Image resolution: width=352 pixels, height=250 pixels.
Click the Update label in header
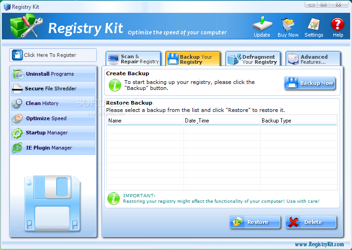pyautogui.click(x=262, y=35)
